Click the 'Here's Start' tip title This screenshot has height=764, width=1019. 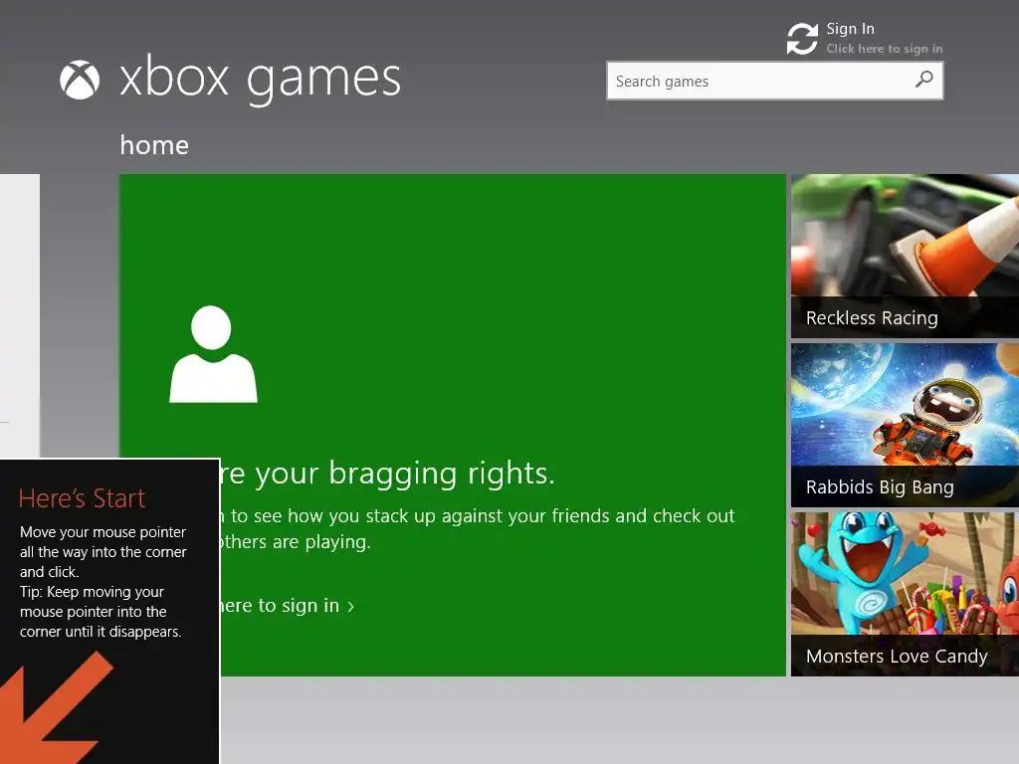tap(82, 498)
